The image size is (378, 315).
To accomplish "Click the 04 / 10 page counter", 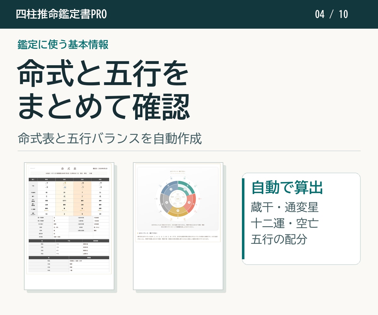I will click(x=331, y=14).
